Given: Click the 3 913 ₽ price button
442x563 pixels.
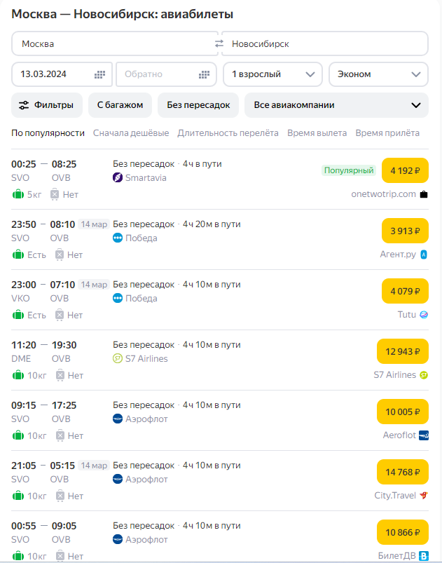Looking at the screenshot, I should (405, 231).
